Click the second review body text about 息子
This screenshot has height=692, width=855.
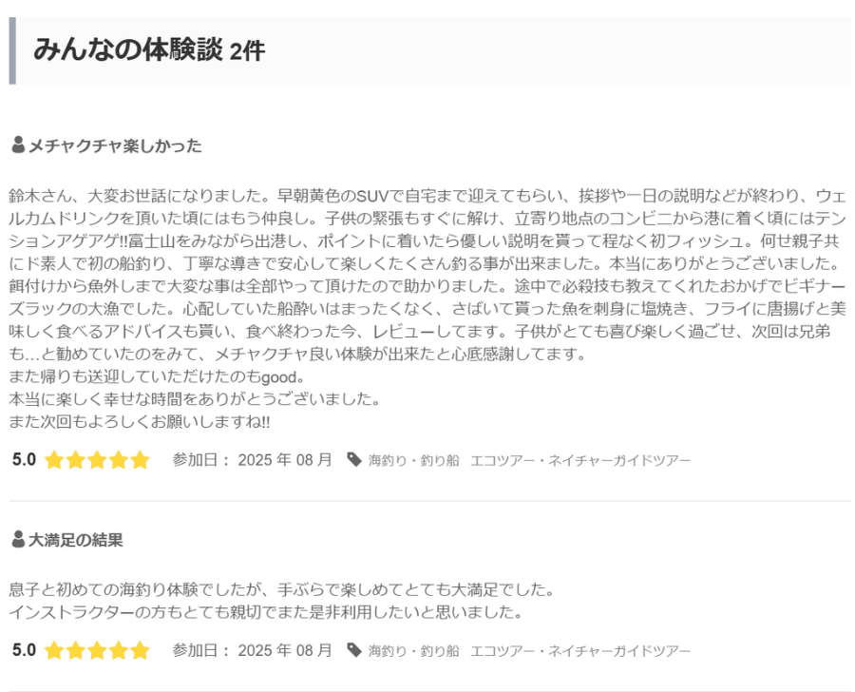pos(281,601)
